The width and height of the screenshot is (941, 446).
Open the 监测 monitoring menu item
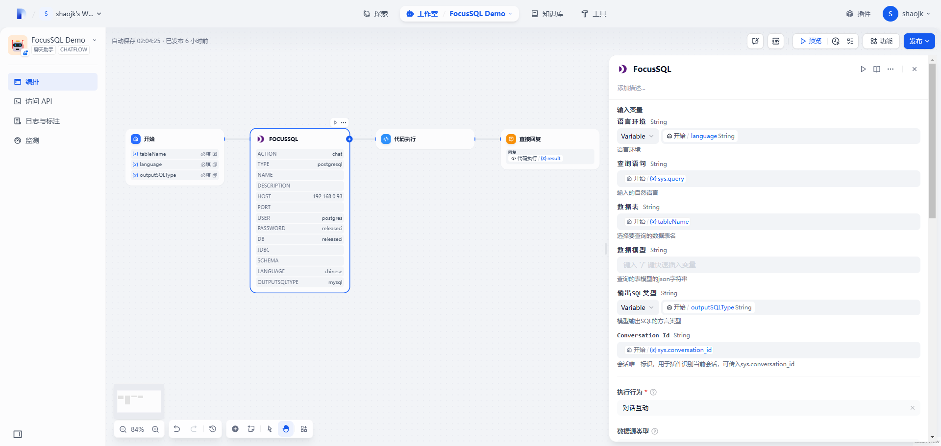(x=52, y=141)
